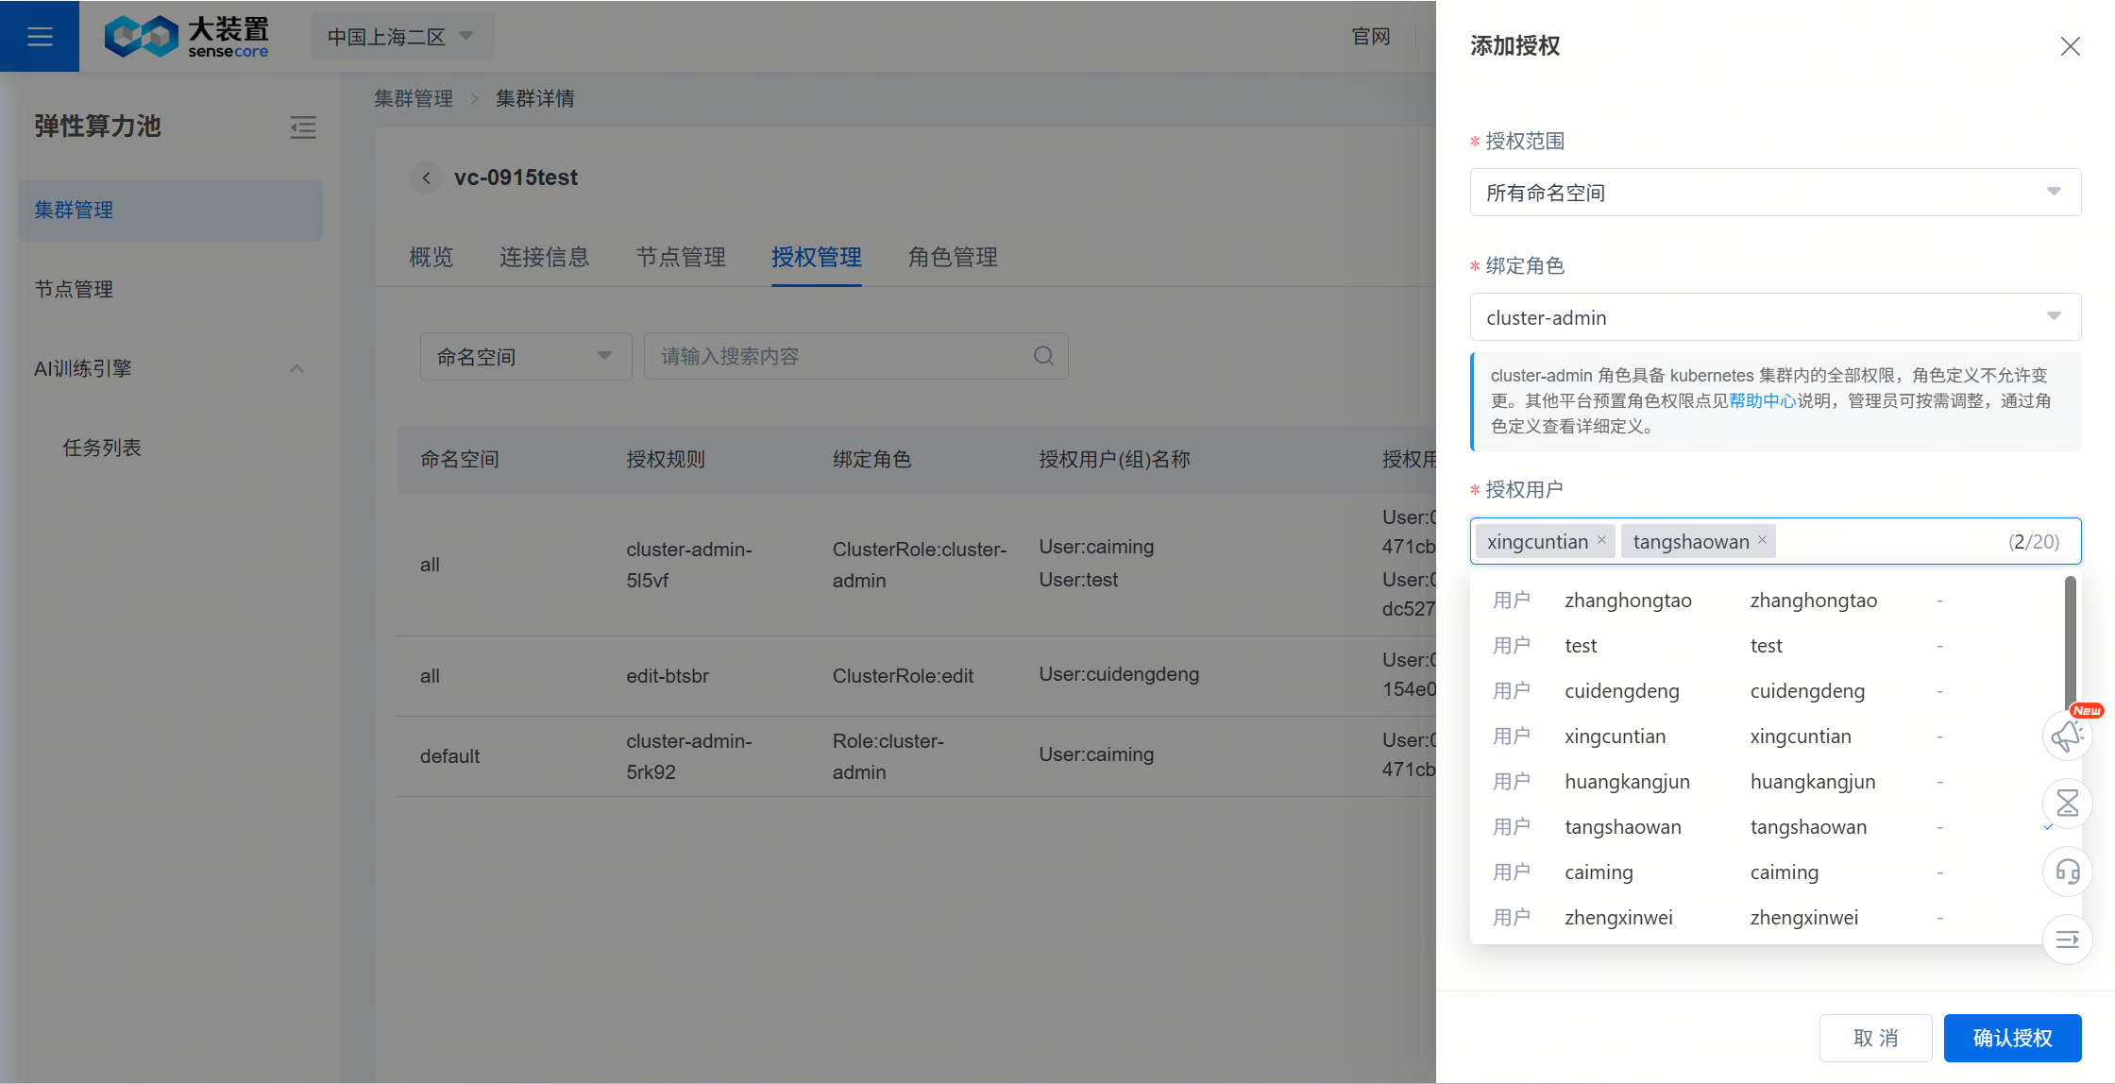Remove the tangshaowan tag
Viewport: 2115px width, 1084px height.
[x=1762, y=540]
